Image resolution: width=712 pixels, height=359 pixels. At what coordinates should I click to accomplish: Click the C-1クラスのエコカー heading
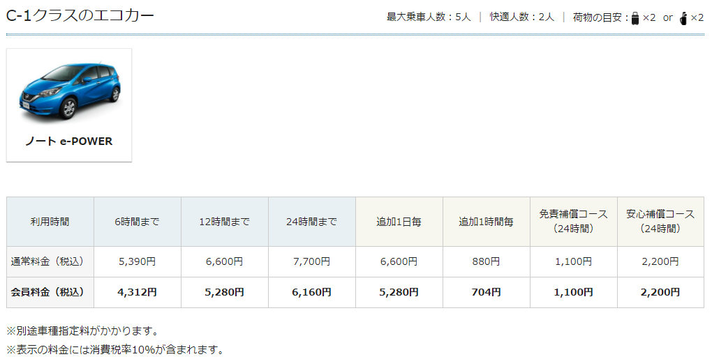tap(80, 15)
